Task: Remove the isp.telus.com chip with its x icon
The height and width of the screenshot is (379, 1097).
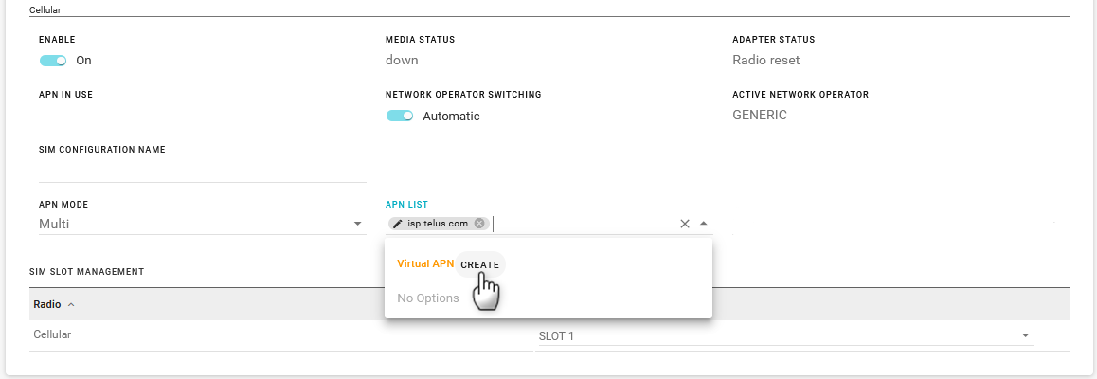Action: tap(479, 224)
